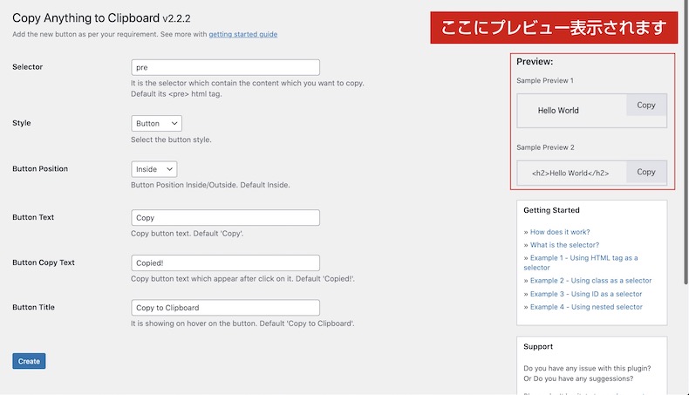Open the Button Position dropdown set to Inside
Image resolution: width=689 pixels, height=395 pixels.
pyautogui.click(x=154, y=169)
